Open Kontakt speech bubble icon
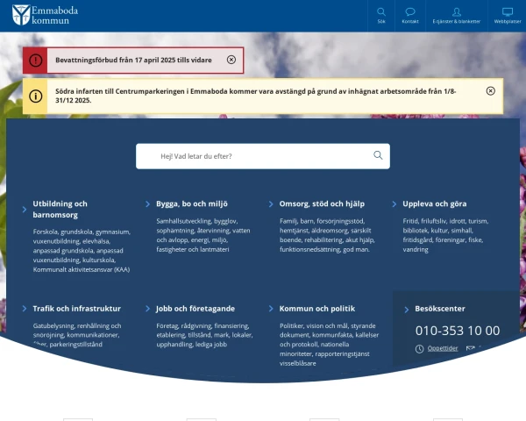 [410, 12]
